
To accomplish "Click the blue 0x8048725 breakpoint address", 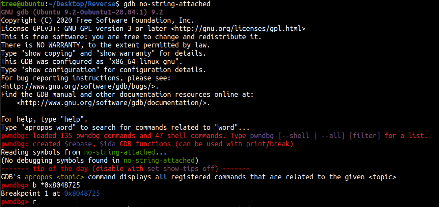I will (x=82, y=193).
